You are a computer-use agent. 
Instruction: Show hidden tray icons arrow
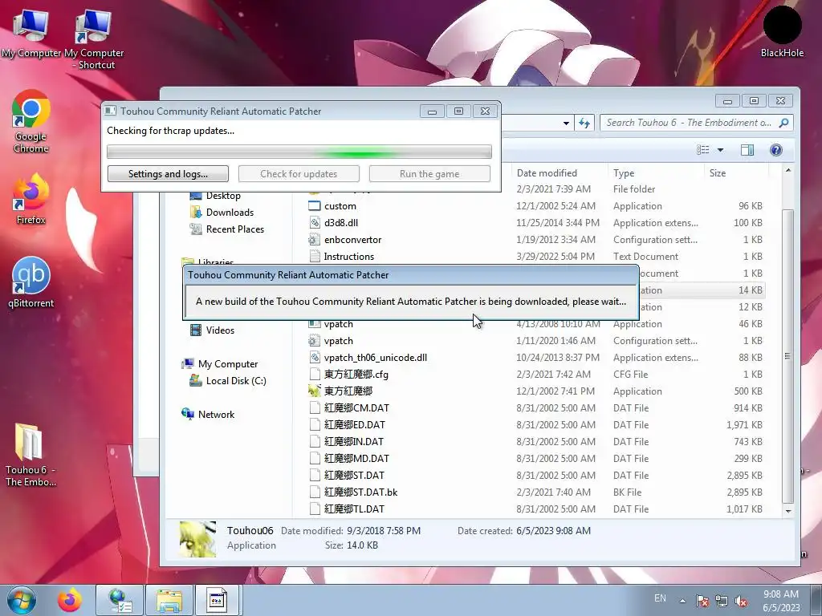682,601
